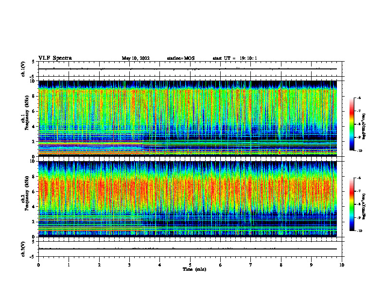385x297 pixels.
Task: Click the "Time (min)" x-axis label
Action: (194, 269)
